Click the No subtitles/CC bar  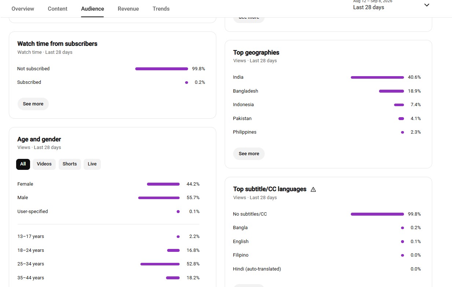[377, 214]
